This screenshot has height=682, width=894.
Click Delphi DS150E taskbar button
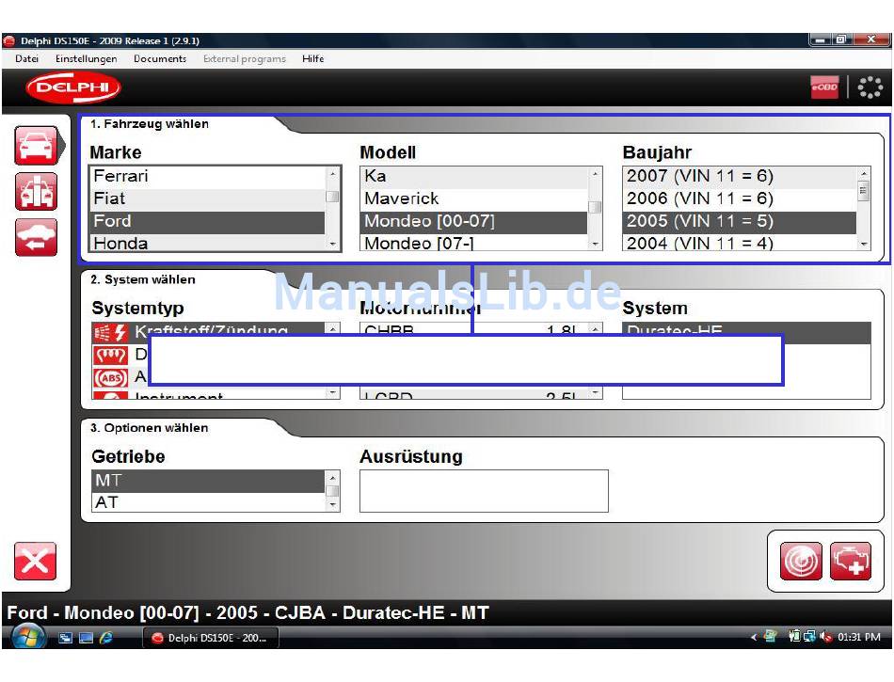point(211,638)
